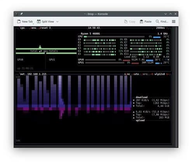This screenshot has height=164, width=192.
Task: Click the download Top 263 Mibps line
Action: tap(151, 103)
